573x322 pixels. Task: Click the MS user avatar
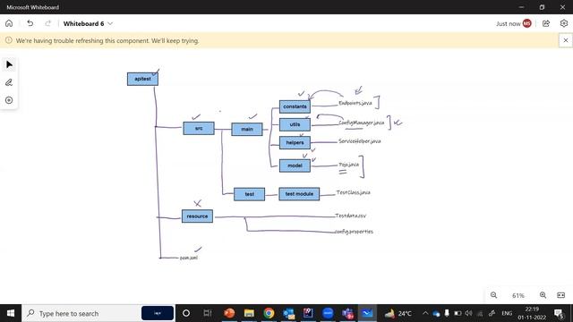tap(527, 23)
